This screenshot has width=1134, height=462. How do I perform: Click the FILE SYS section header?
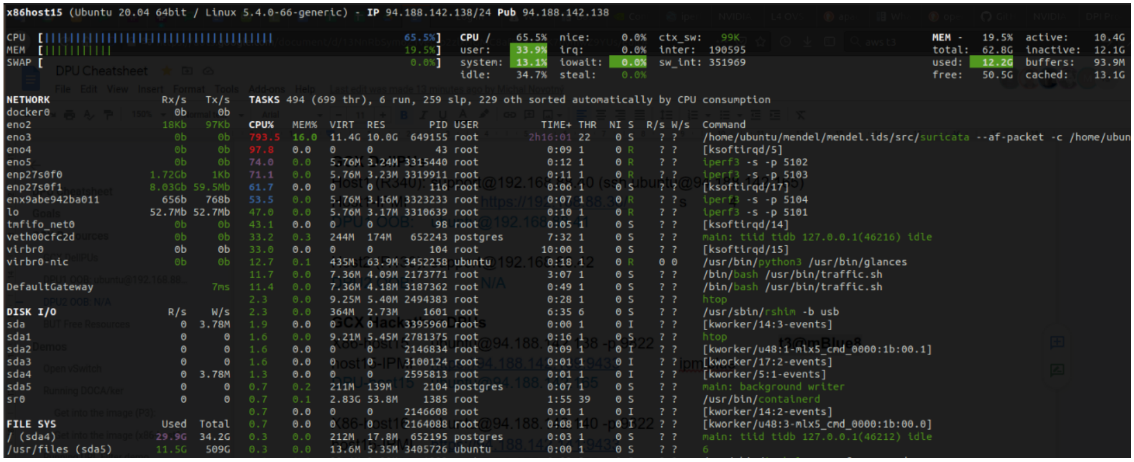pyautogui.click(x=31, y=424)
